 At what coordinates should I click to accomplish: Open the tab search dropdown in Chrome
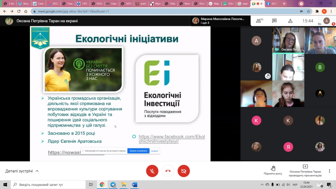pyautogui.click(x=301, y=4)
